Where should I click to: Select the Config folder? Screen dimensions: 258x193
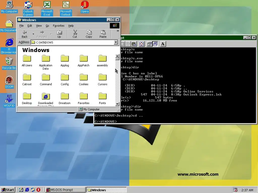tap(65, 80)
